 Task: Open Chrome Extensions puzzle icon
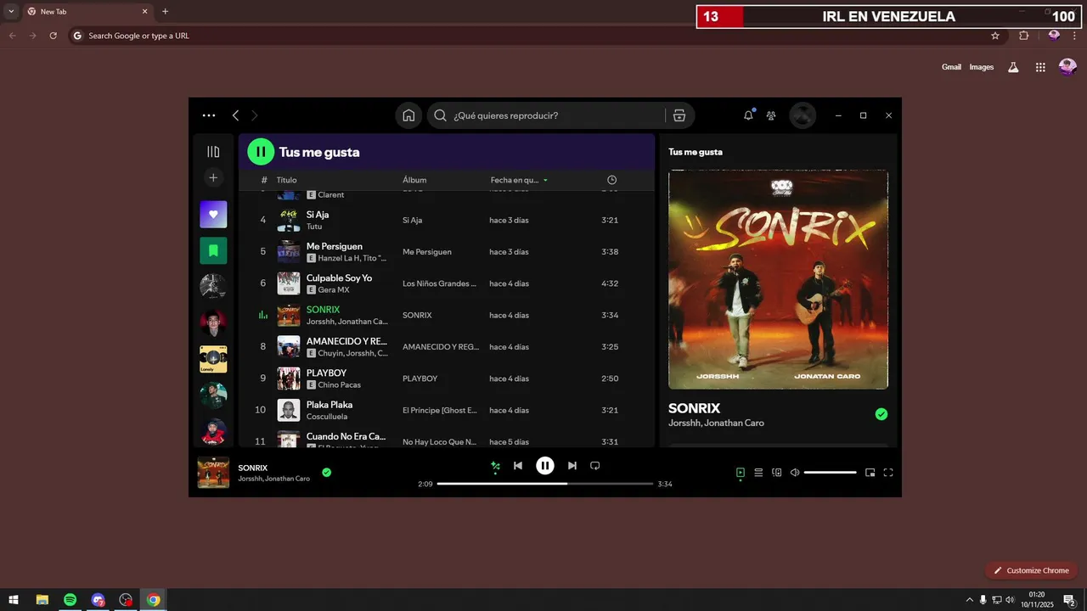click(1023, 36)
